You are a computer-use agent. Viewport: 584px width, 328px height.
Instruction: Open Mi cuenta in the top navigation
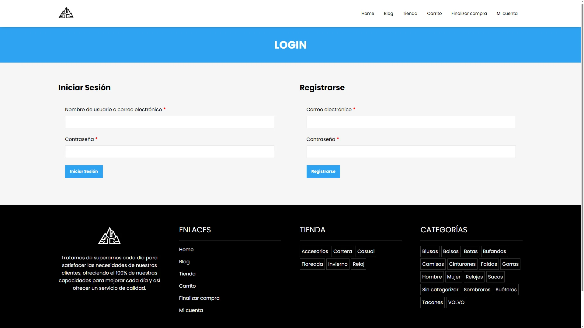click(507, 13)
